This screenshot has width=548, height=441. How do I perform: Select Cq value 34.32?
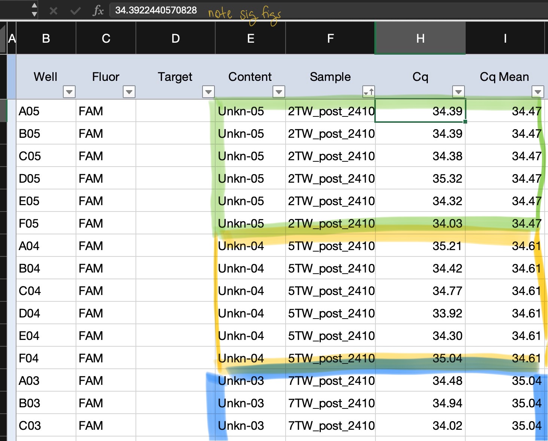click(x=420, y=201)
